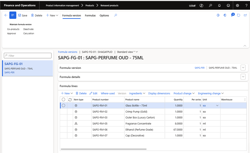Expand the Formula version section
Screen dimensions: 250x153
pyautogui.click(x=243, y=68)
